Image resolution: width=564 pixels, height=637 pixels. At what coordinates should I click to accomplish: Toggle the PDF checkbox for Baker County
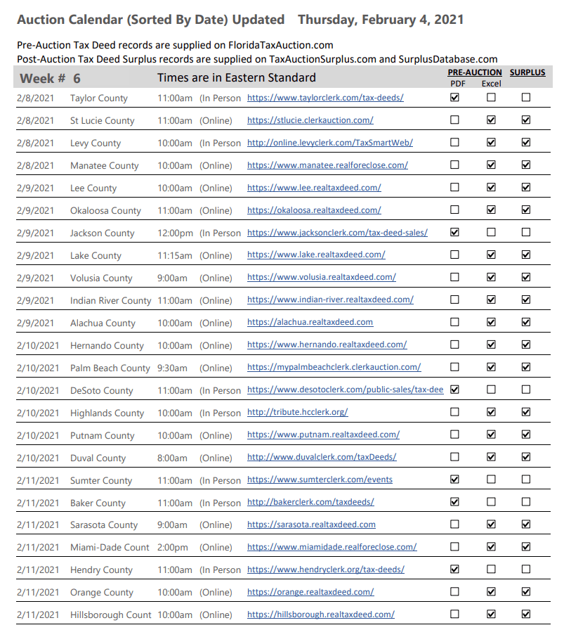[455, 502]
